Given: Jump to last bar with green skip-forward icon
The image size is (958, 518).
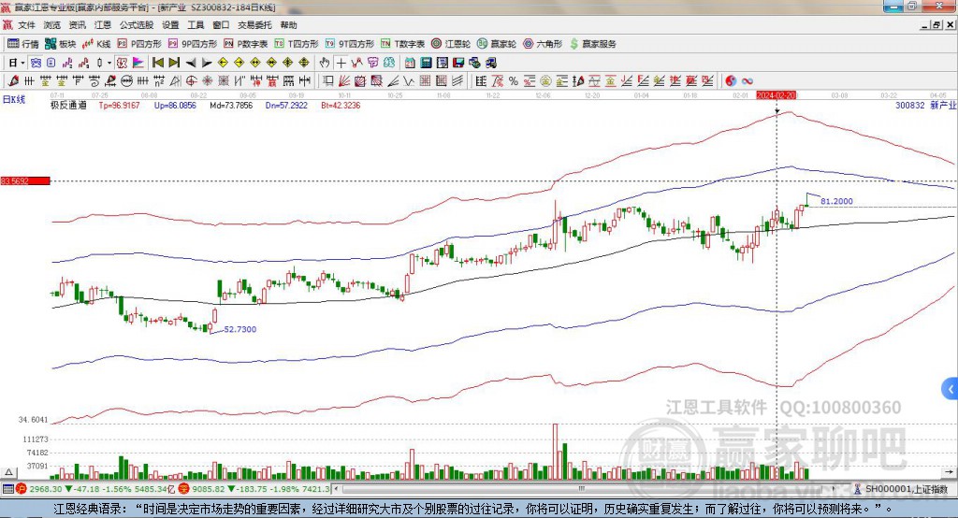Looking at the screenshot, I should point(174,63).
